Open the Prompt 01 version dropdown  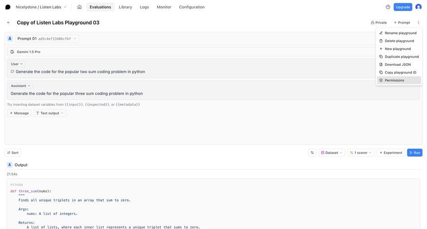pyautogui.click(x=47, y=39)
